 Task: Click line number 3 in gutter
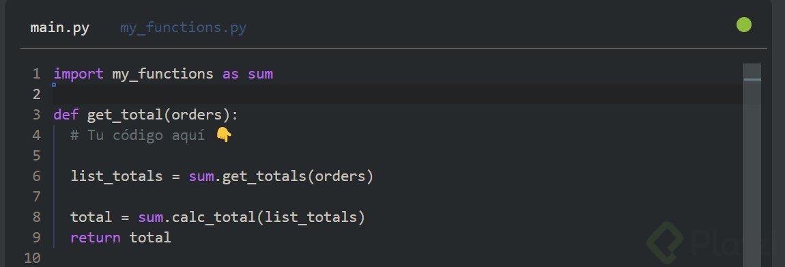(x=36, y=115)
